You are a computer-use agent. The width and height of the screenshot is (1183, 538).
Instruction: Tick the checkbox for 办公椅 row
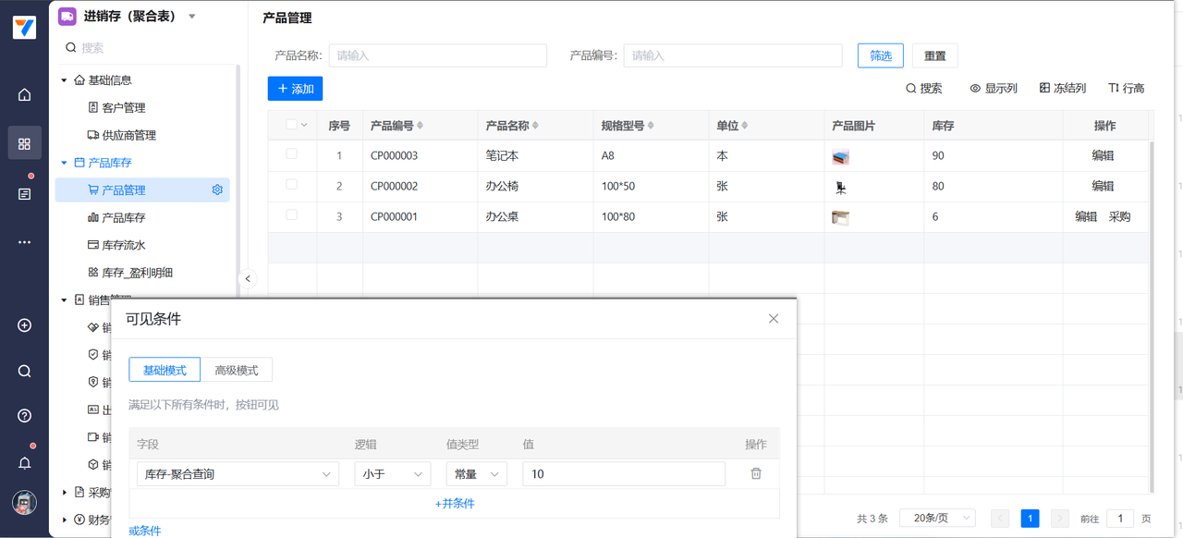click(292, 185)
